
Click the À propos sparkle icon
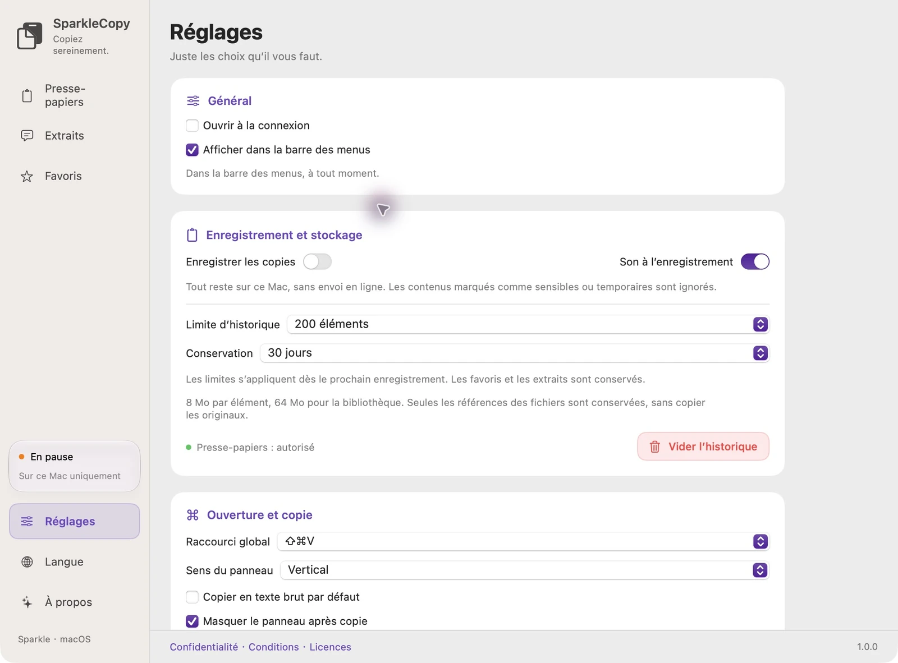[27, 602]
